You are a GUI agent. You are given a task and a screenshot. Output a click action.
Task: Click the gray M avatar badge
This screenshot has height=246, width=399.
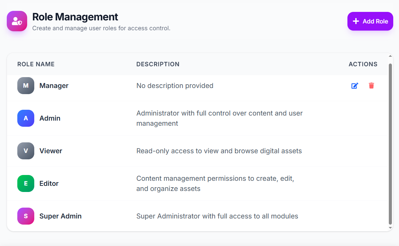coord(26,86)
